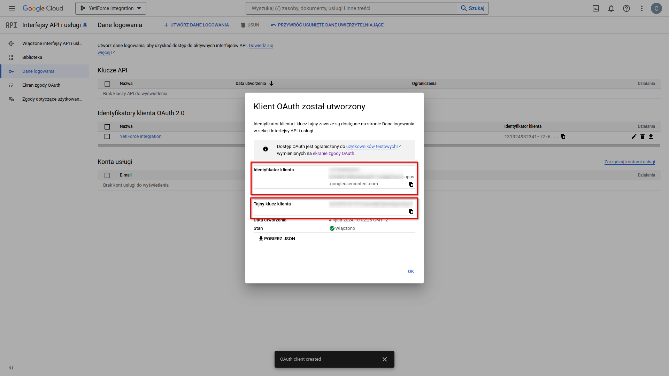The width and height of the screenshot is (669, 376).
Task: Dismiss the OAuth client created toast
Action: [x=385, y=359]
